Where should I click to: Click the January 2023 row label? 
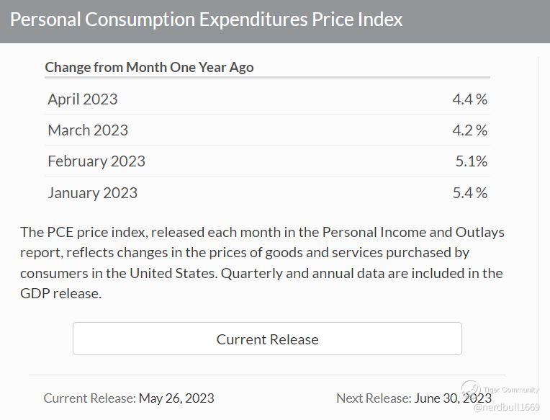pyautogui.click(x=92, y=192)
